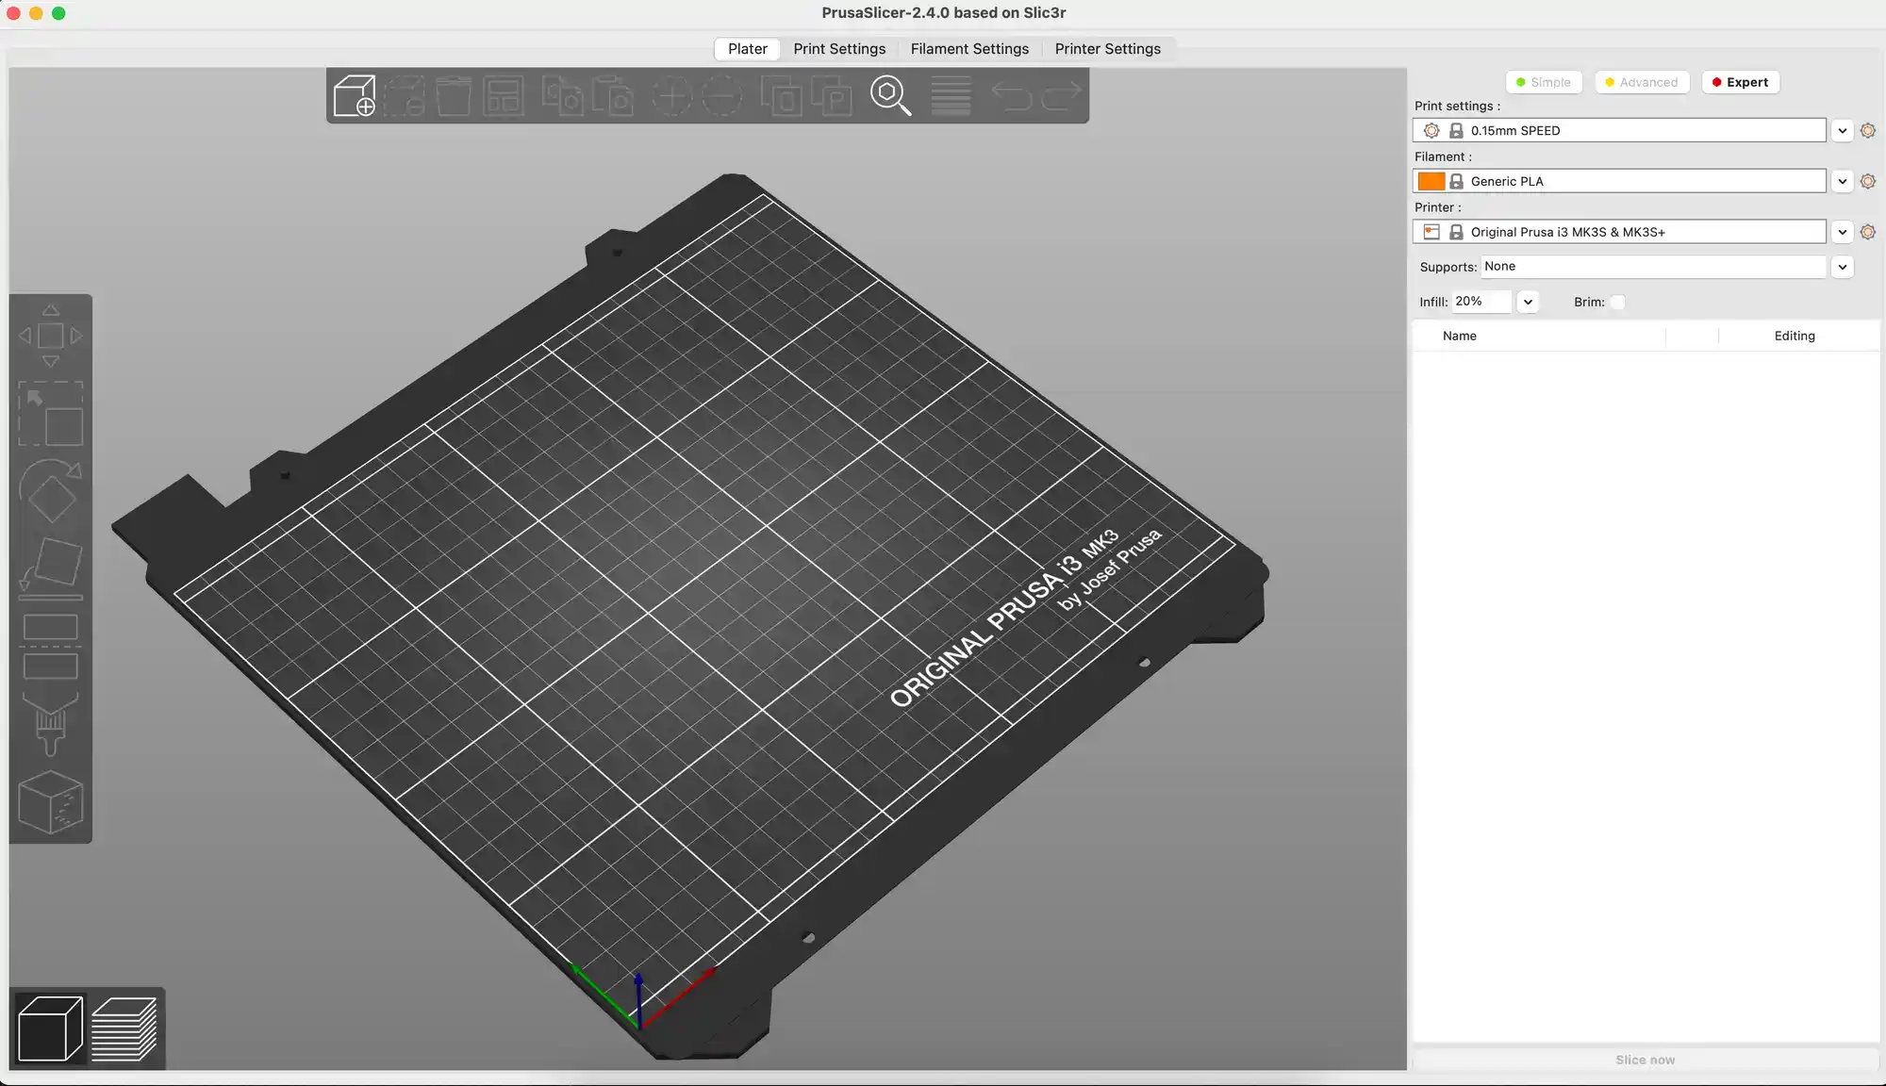
Task: Switch to the sliced layers preview
Action: (124, 1028)
